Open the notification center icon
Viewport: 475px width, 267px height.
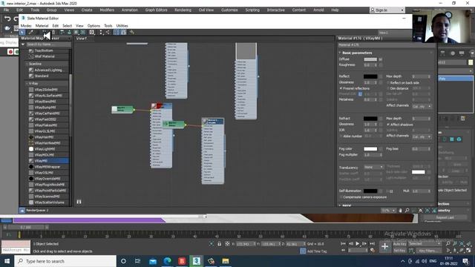click(465, 261)
